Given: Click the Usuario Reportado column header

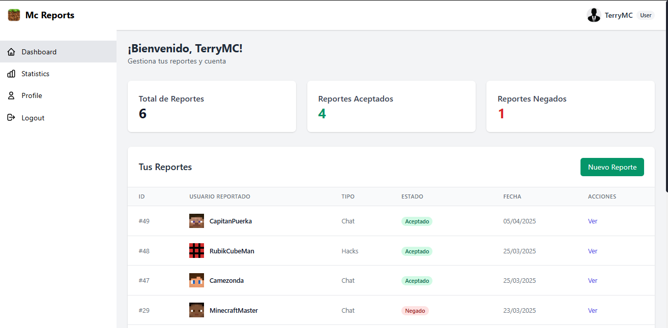Looking at the screenshot, I should [x=220, y=196].
